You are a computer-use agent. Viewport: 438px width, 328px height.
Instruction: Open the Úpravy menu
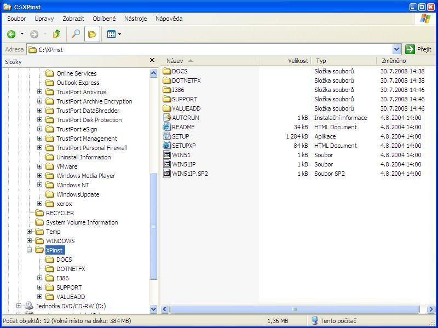click(x=44, y=19)
